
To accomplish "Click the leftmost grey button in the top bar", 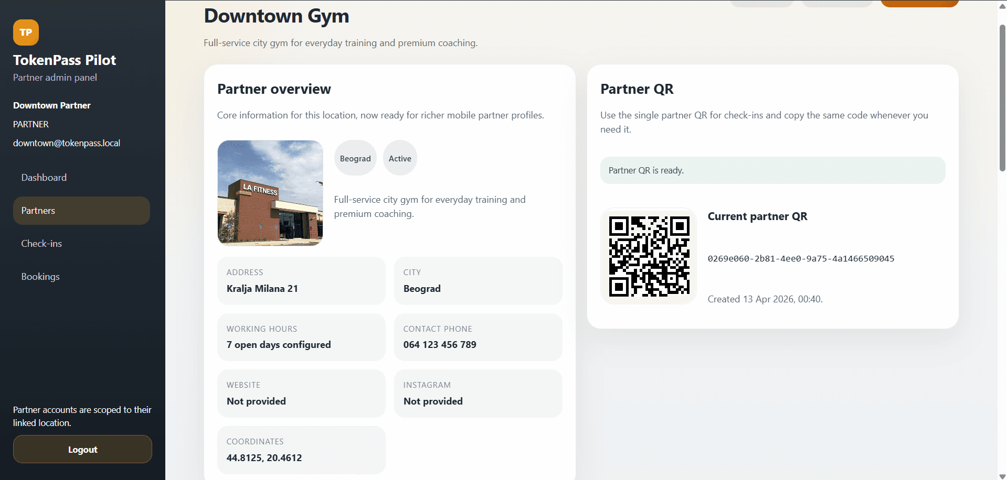I will click(762, 3).
